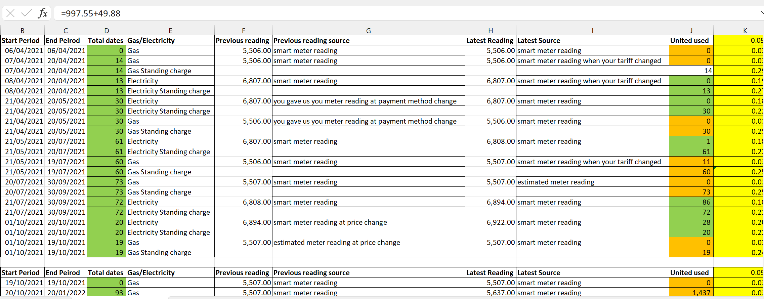764x299 pixels.
Task: Select the column D header
Action: pos(107,31)
